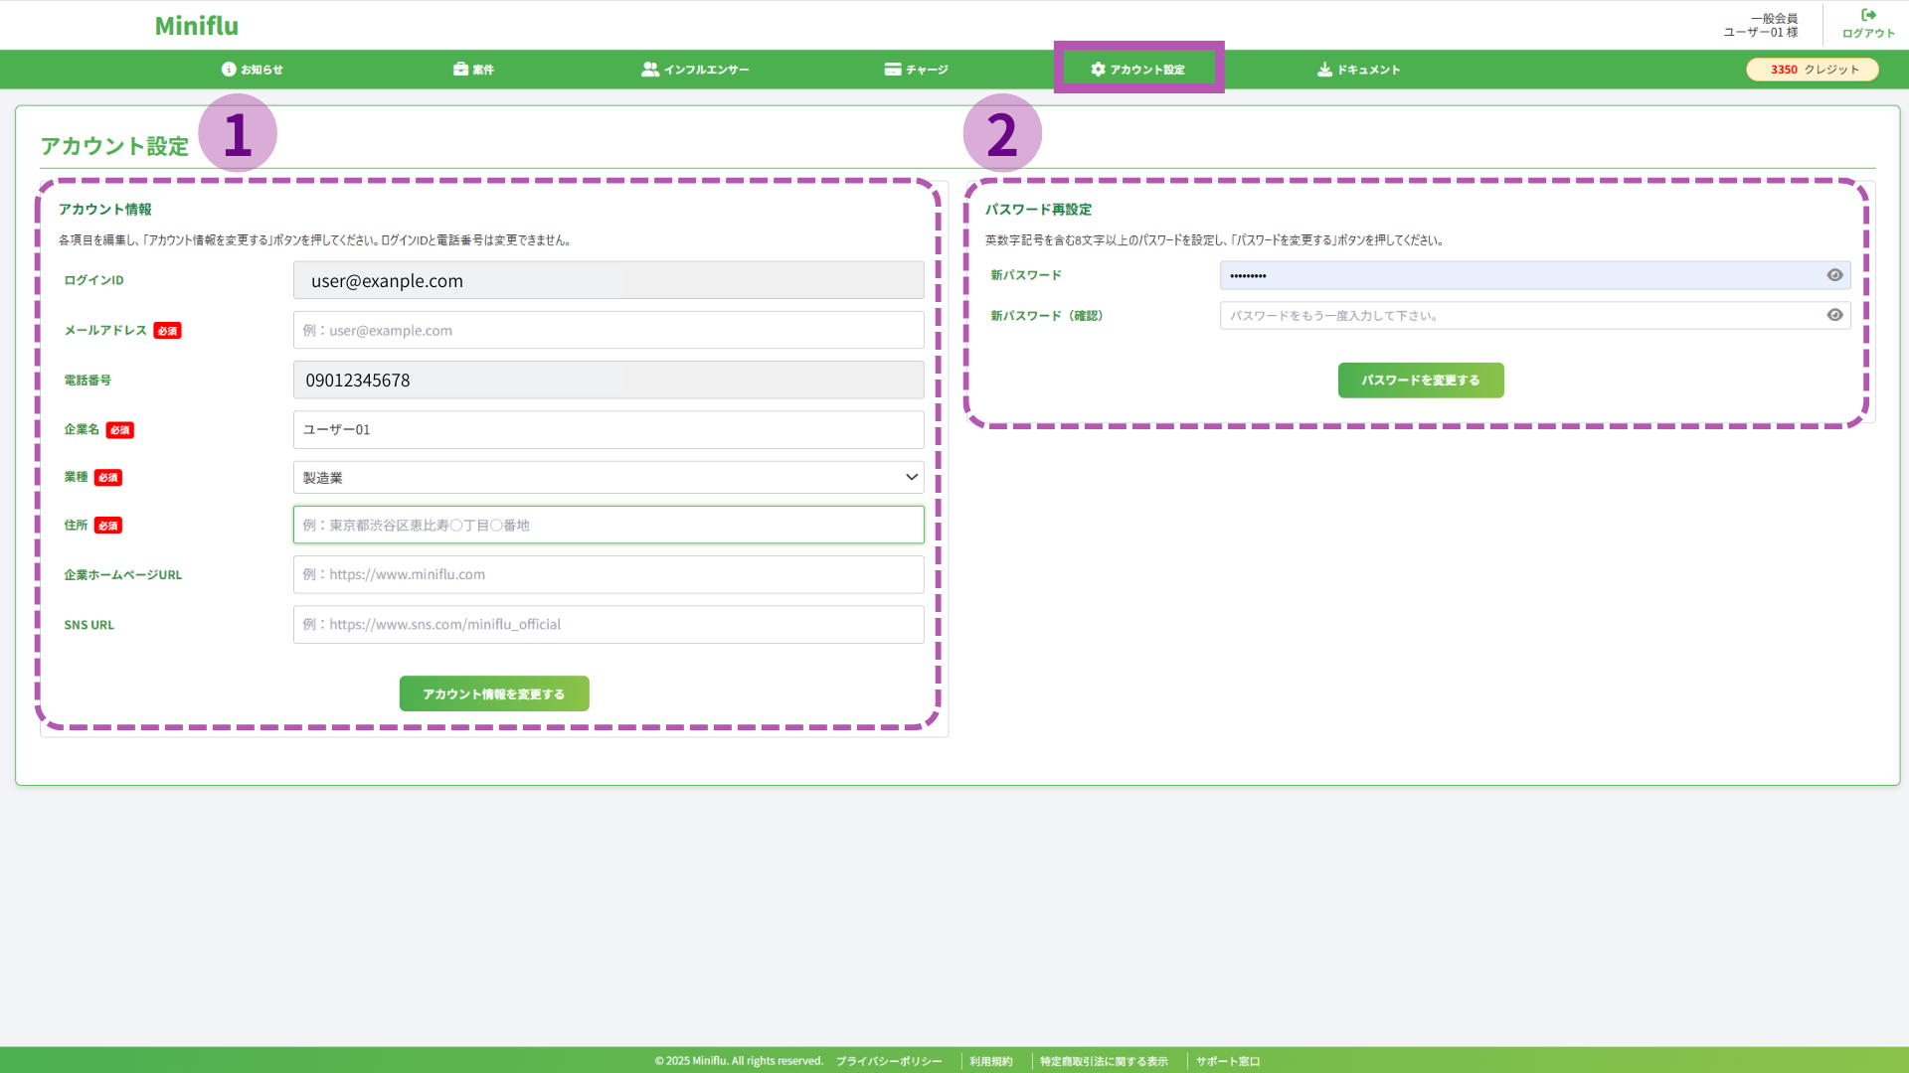Open the サポート窓口 footer link
Viewport: 1909px width, 1073px height.
[x=1227, y=1061]
